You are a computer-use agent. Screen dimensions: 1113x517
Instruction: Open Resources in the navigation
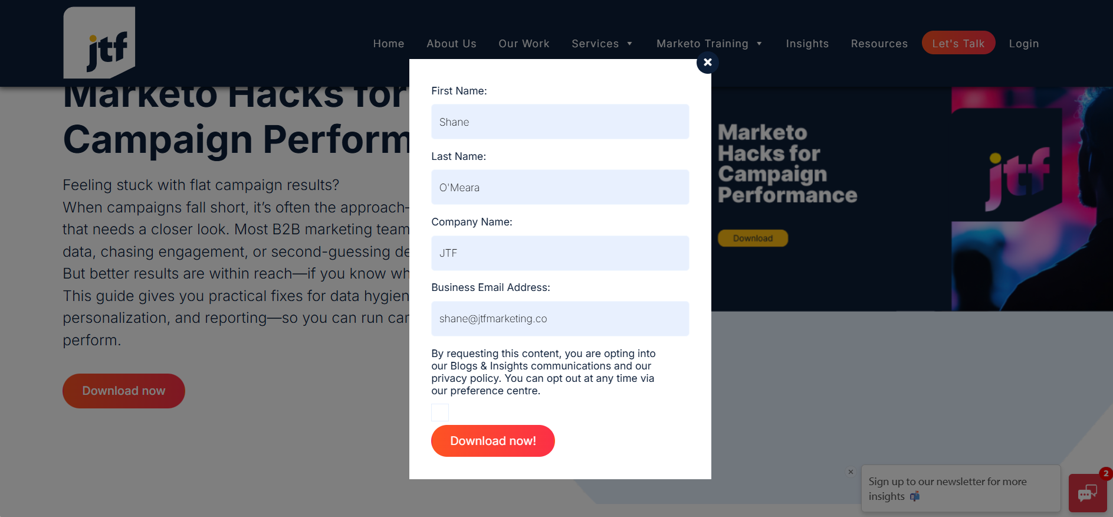click(x=879, y=44)
